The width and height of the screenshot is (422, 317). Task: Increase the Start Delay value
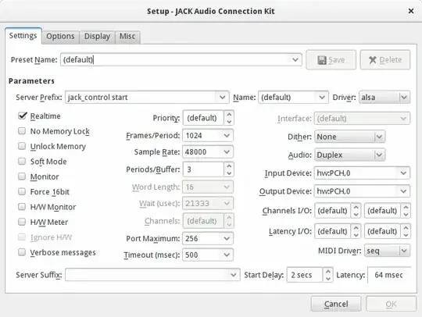[x=327, y=271]
